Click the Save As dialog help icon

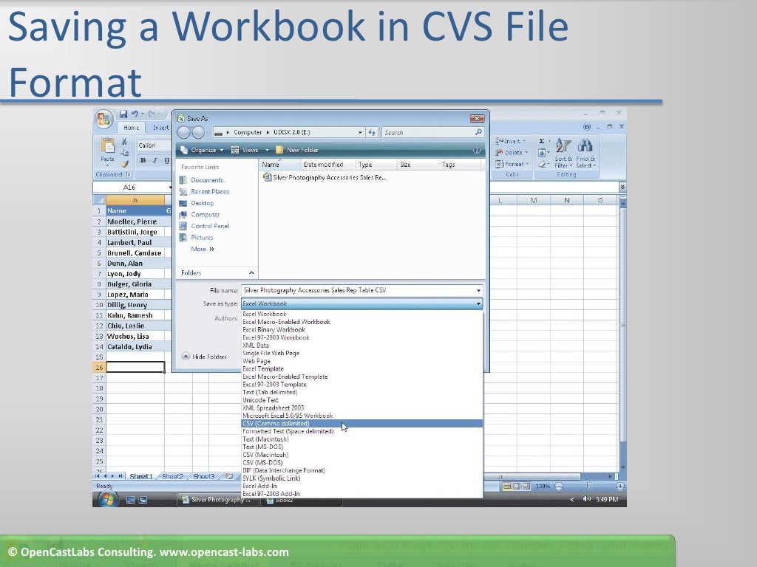click(x=477, y=150)
